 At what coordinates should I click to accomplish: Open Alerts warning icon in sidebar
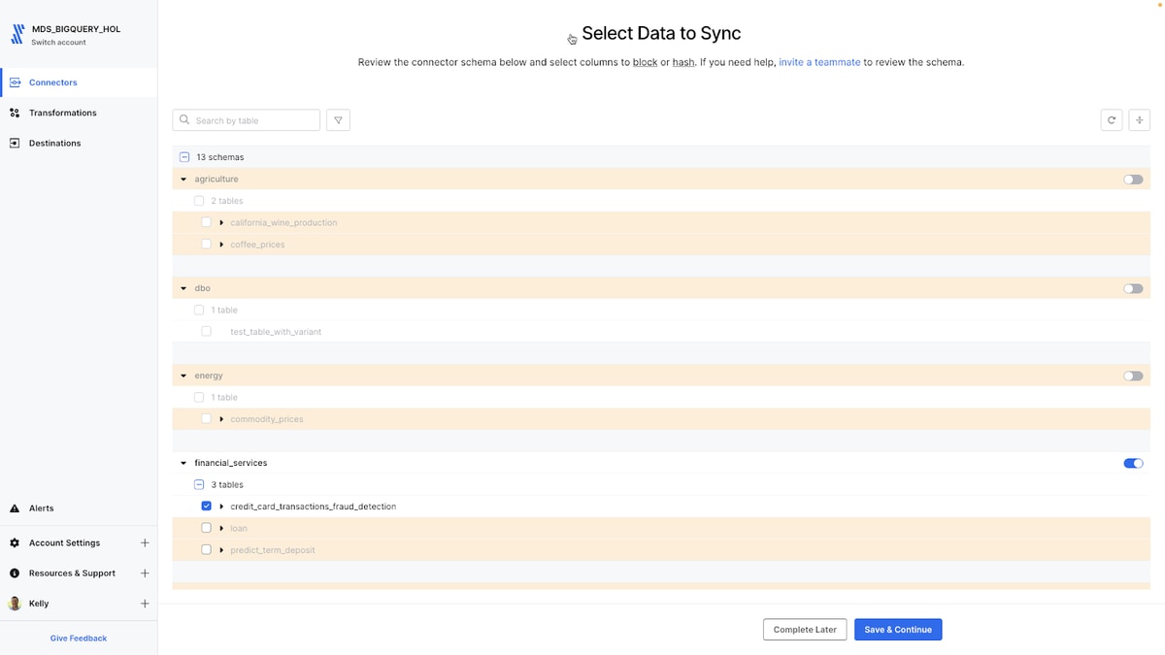[15, 508]
